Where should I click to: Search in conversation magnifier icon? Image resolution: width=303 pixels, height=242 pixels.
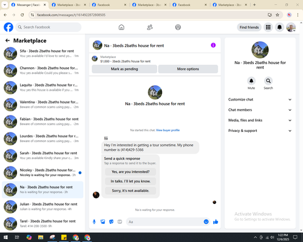(268, 81)
